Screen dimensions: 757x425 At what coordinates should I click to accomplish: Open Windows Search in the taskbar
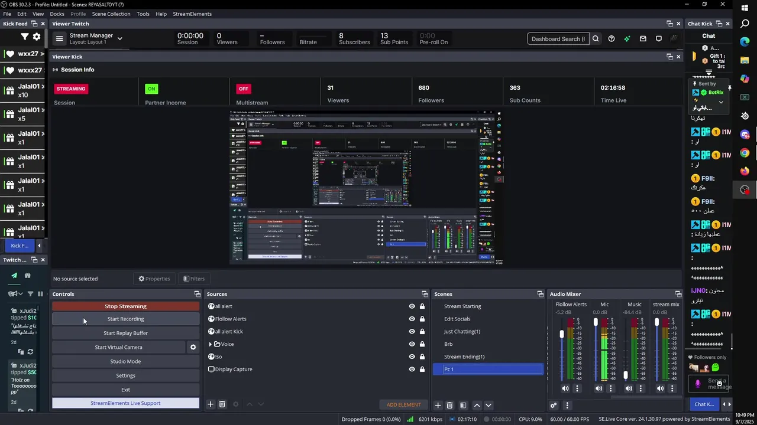click(745, 24)
